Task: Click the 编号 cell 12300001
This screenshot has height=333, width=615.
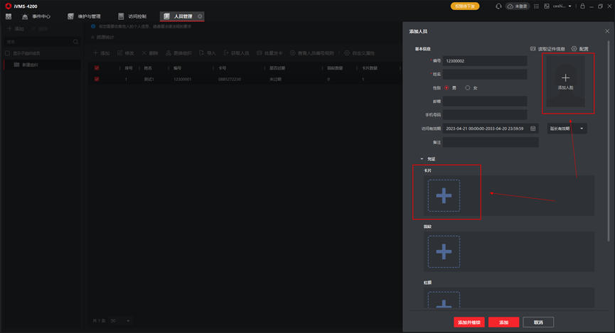Action: [x=183, y=79]
